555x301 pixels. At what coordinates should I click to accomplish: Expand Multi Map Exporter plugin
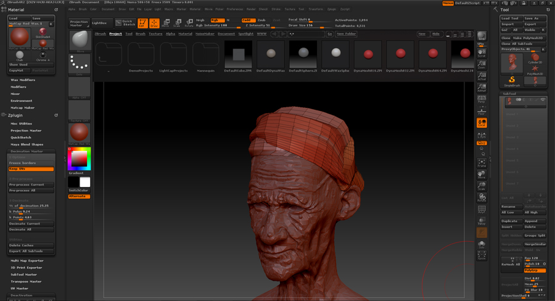27,261
